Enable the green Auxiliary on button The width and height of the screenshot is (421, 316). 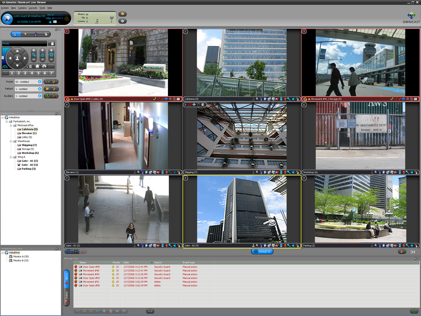click(47, 96)
